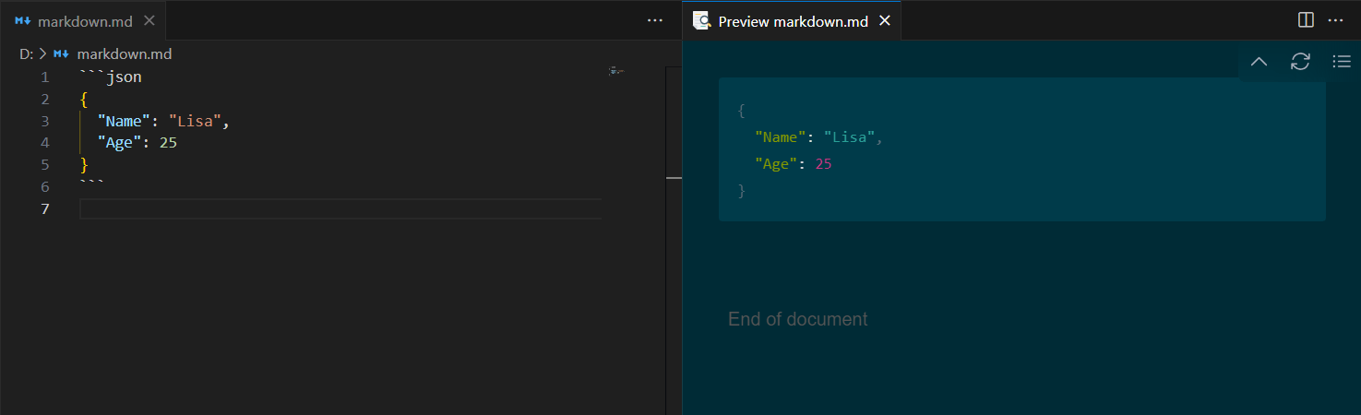Screen dimensions: 1361x415
Task: Expand the breadcrumb chevron after D:
Action: point(42,53)
